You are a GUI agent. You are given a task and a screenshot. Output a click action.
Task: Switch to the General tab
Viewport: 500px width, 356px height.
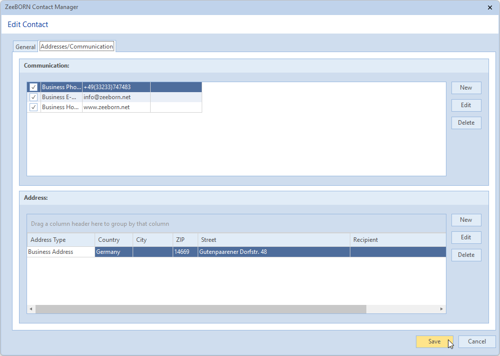click(25, 47)
